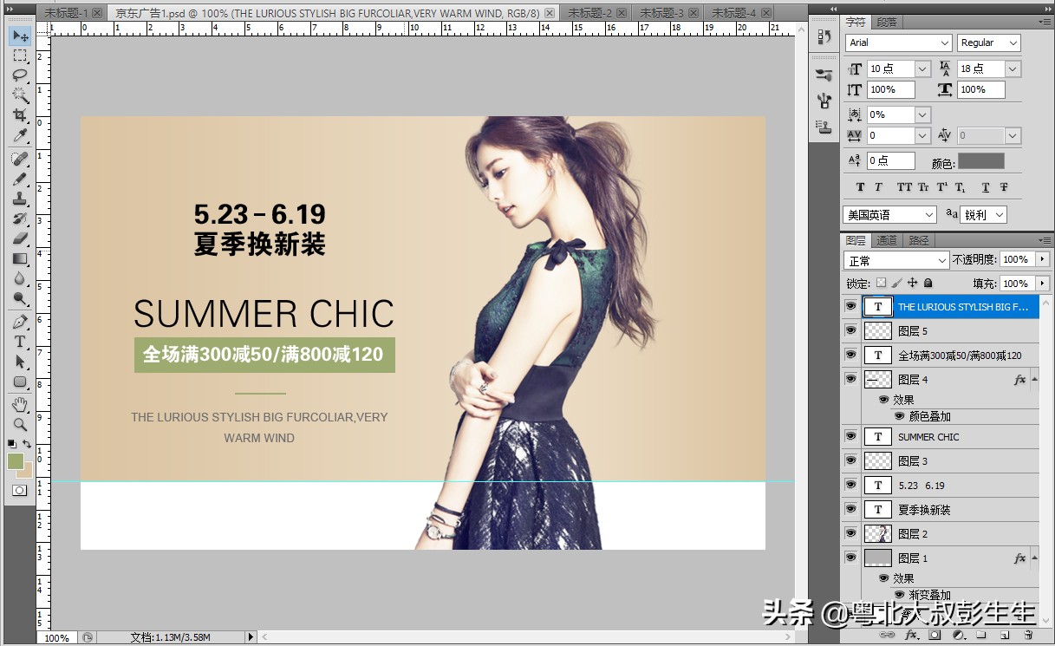Open the layer blend mode dropdown showing 正常
1055x646 pixels.
pos(895,259)
